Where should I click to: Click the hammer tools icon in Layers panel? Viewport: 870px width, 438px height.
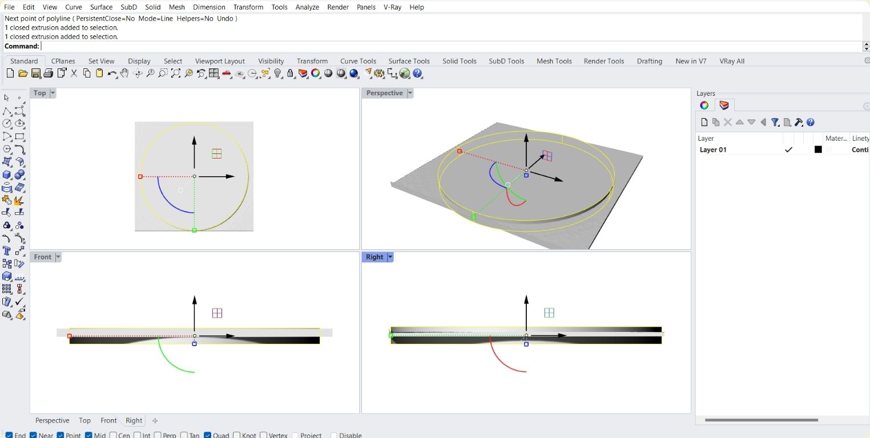[x=799, y=122]
